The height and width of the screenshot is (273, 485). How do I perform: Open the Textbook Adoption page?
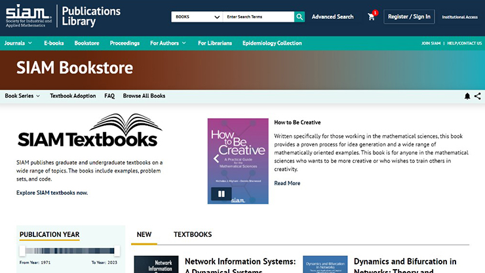[73, 96]
